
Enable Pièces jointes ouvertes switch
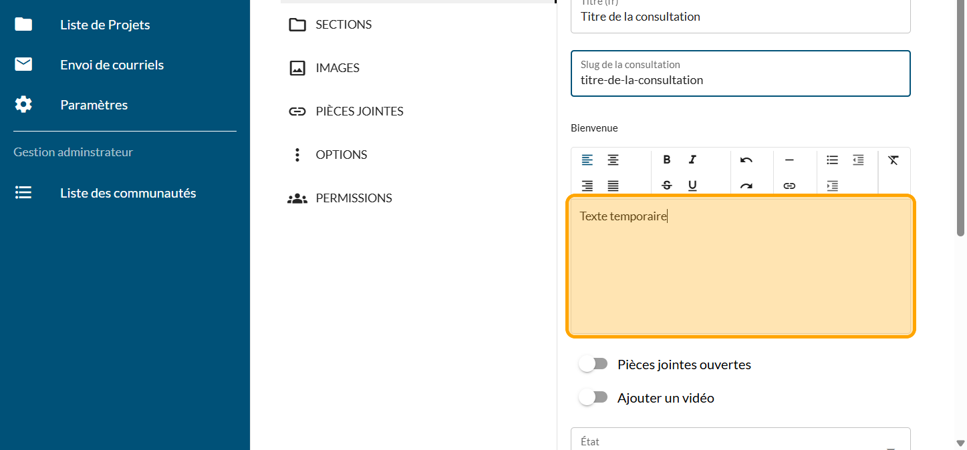[x=593, y=364]
